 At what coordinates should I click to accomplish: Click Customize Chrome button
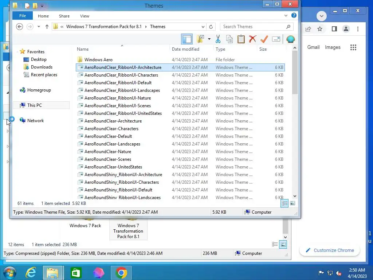tap(329, 250)
